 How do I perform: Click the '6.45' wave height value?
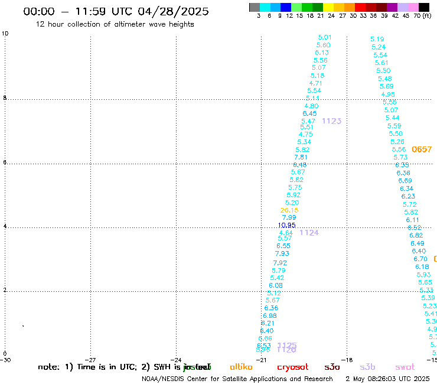(x=309, y=113)
